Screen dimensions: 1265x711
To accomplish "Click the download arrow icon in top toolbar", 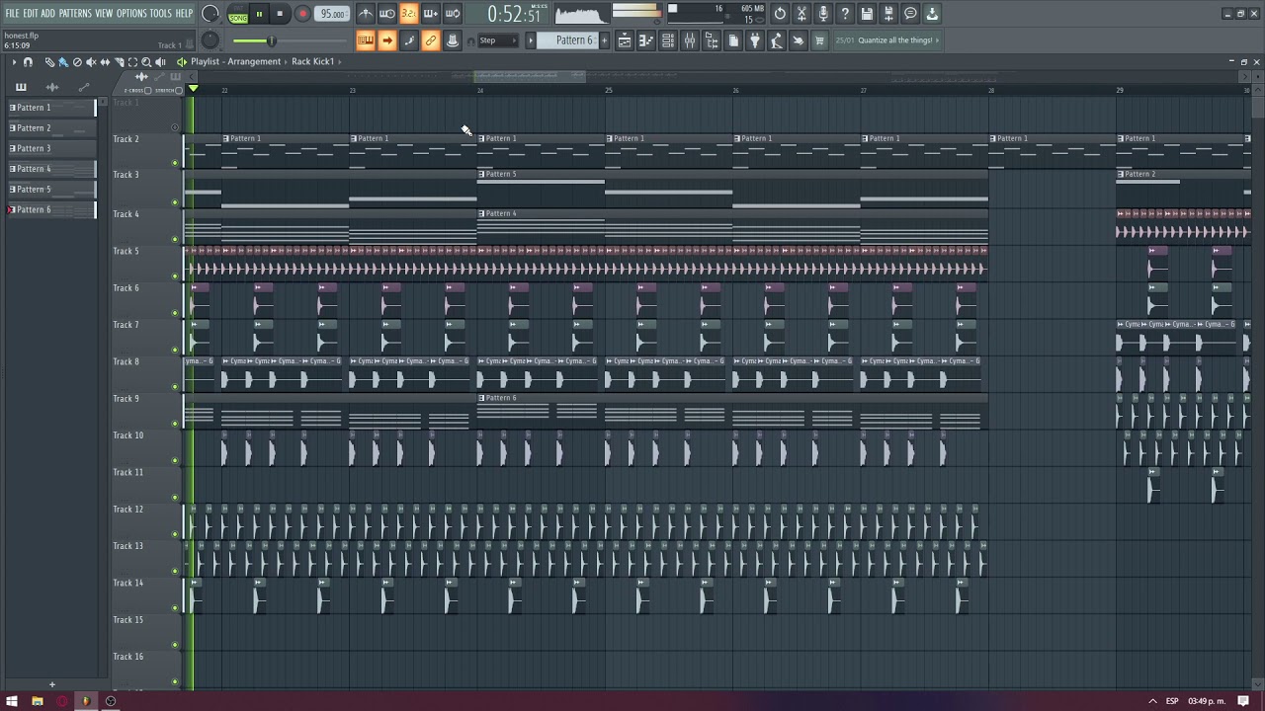I will [932, 14].
